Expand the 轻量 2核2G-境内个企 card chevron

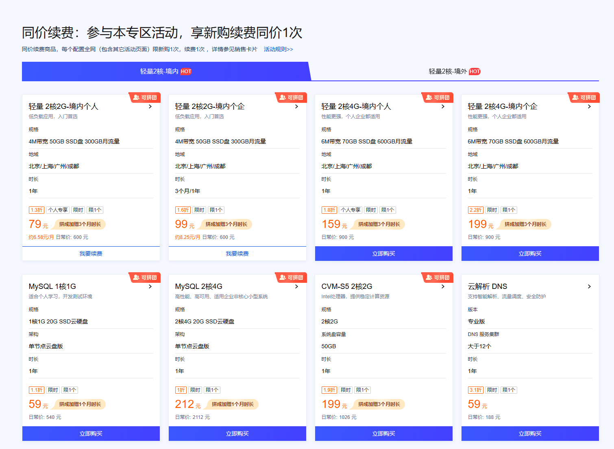296,106
